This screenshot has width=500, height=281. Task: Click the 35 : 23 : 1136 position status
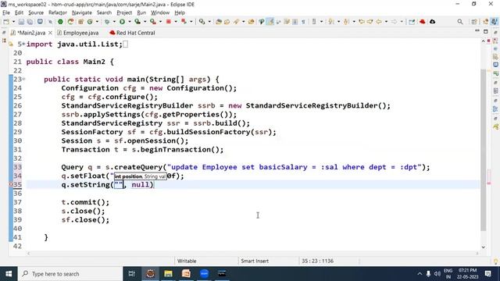(x=318, y=261)
